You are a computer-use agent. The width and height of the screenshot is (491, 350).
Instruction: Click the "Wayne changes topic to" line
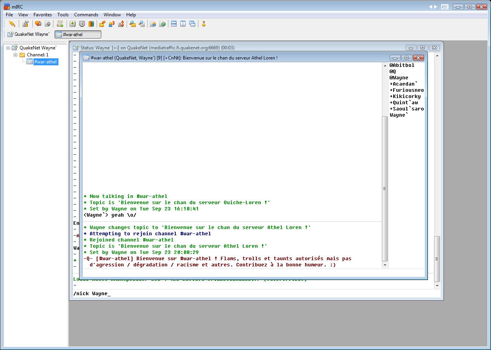[x=197, y=227]
